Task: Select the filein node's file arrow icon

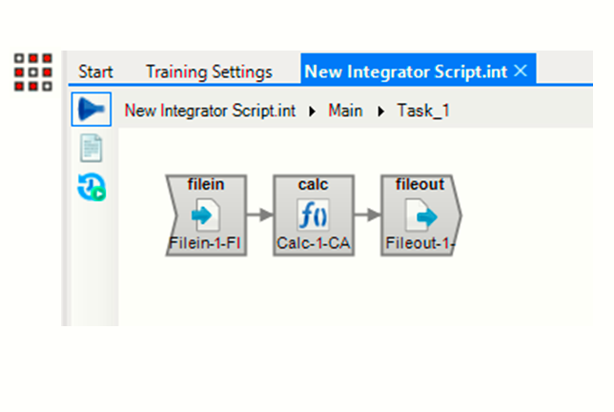Action: 205,216
